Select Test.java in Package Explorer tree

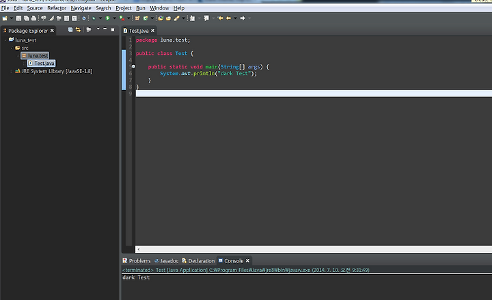tap(41, 64)
